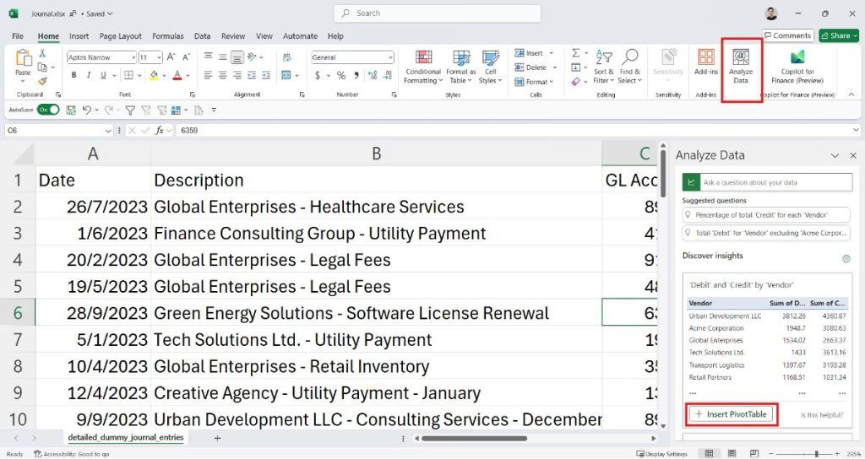The image size is (865, 459).
Task: Open the Data ribbon tab
Action: click(202, 35)
